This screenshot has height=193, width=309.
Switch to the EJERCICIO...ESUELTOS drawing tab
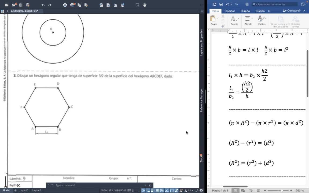tap(25, 11)
